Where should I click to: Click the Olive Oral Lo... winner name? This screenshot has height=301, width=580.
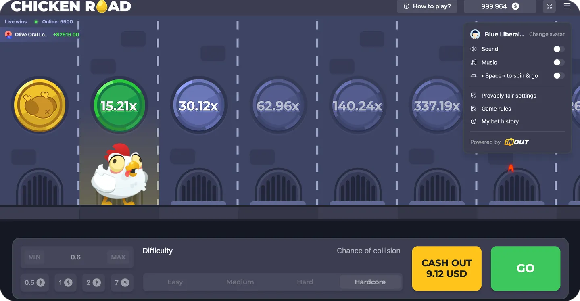pos(32,35)
